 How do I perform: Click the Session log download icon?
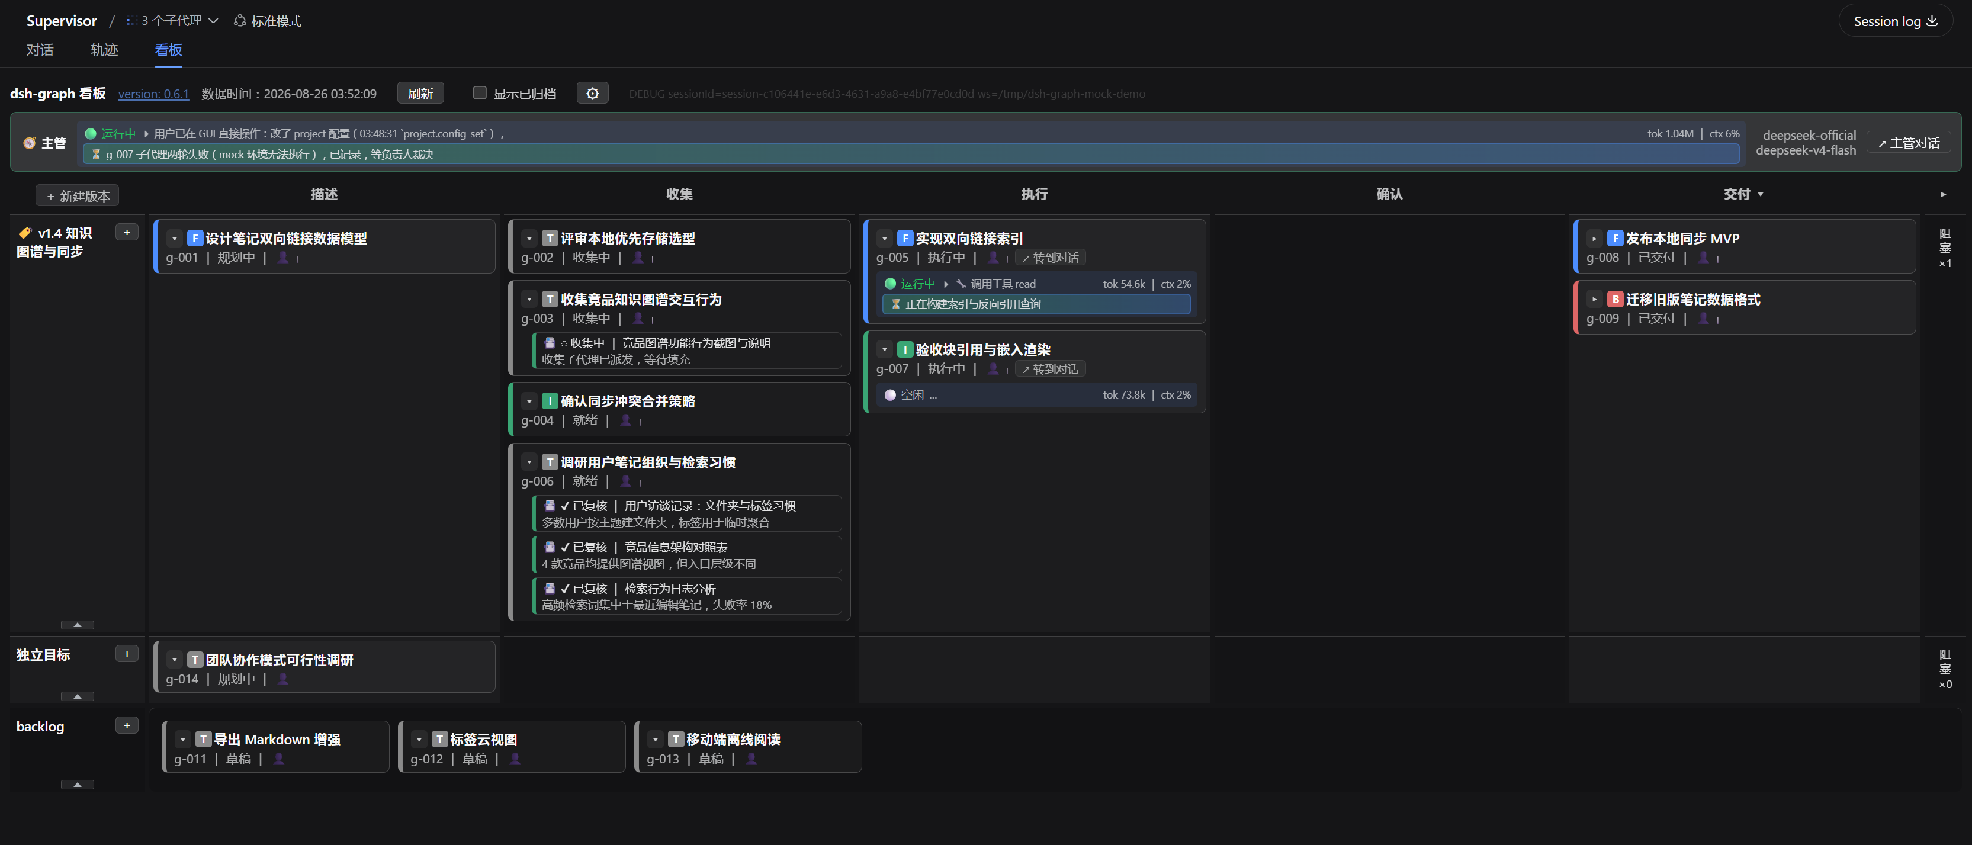click(x=1932, y=21)
